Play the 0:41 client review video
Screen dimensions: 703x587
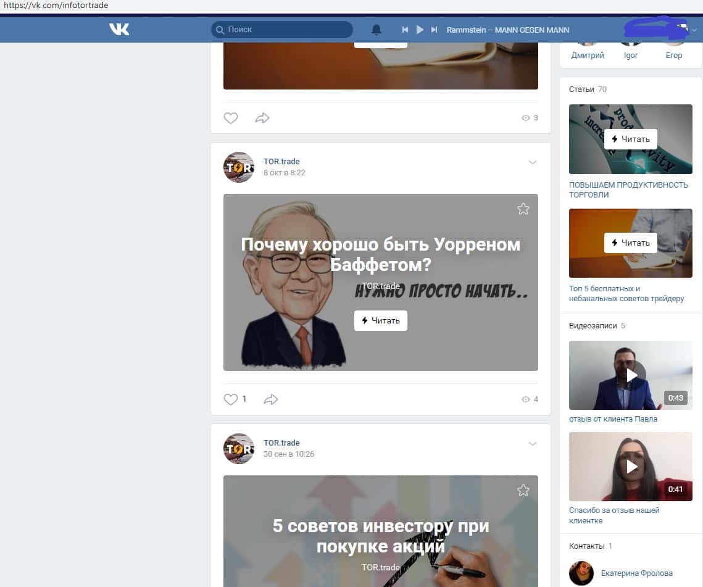[x=630, y=467]
